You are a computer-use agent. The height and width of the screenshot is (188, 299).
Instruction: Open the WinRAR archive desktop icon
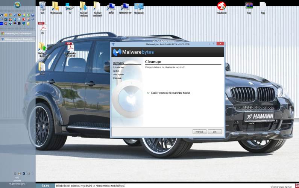pyautogui.click(x=249, y=7)
